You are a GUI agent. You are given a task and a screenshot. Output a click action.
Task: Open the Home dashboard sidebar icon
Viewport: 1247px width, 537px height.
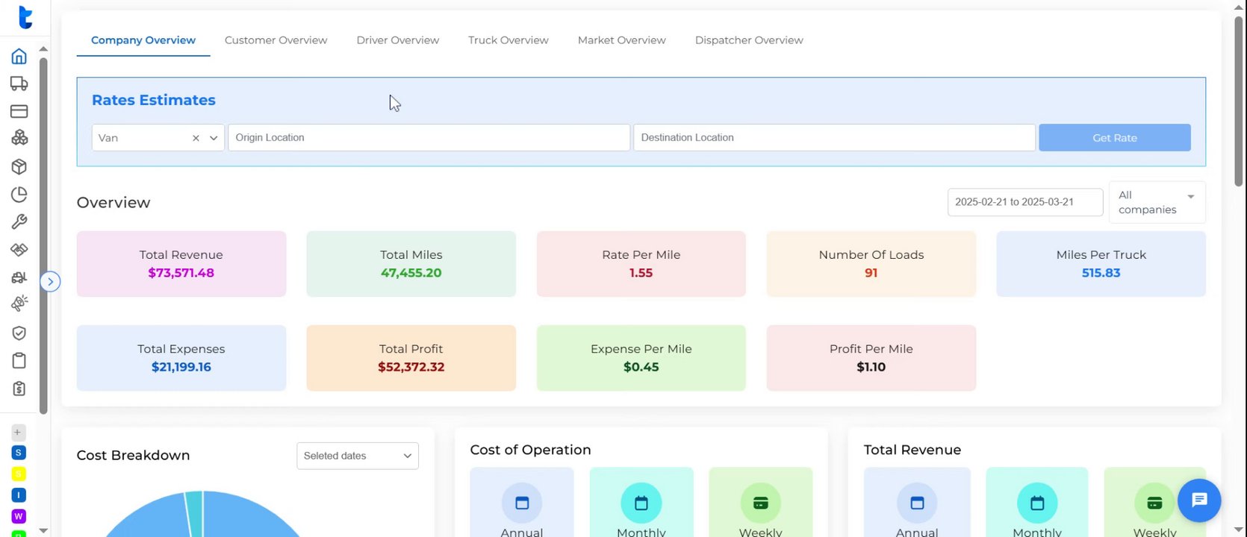tap(19, 56)
